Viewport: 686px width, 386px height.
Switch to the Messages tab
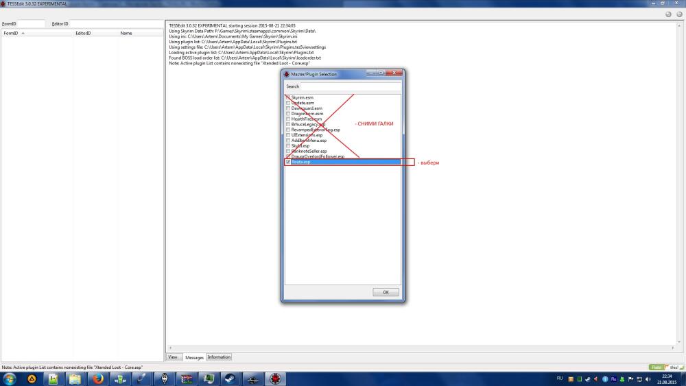[194, 357]
